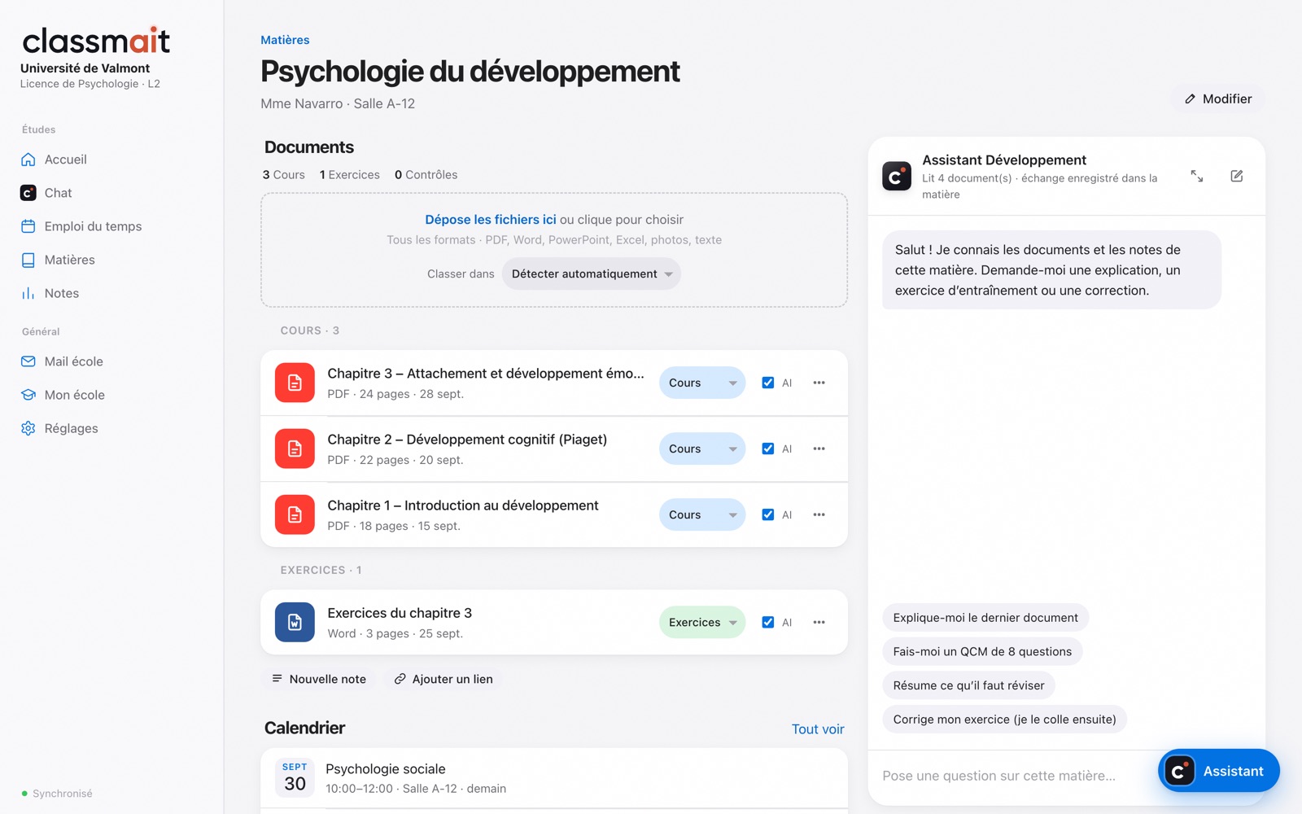Filter by 0 Contrôles tab
1302x814 pixels.
(426, 175)
